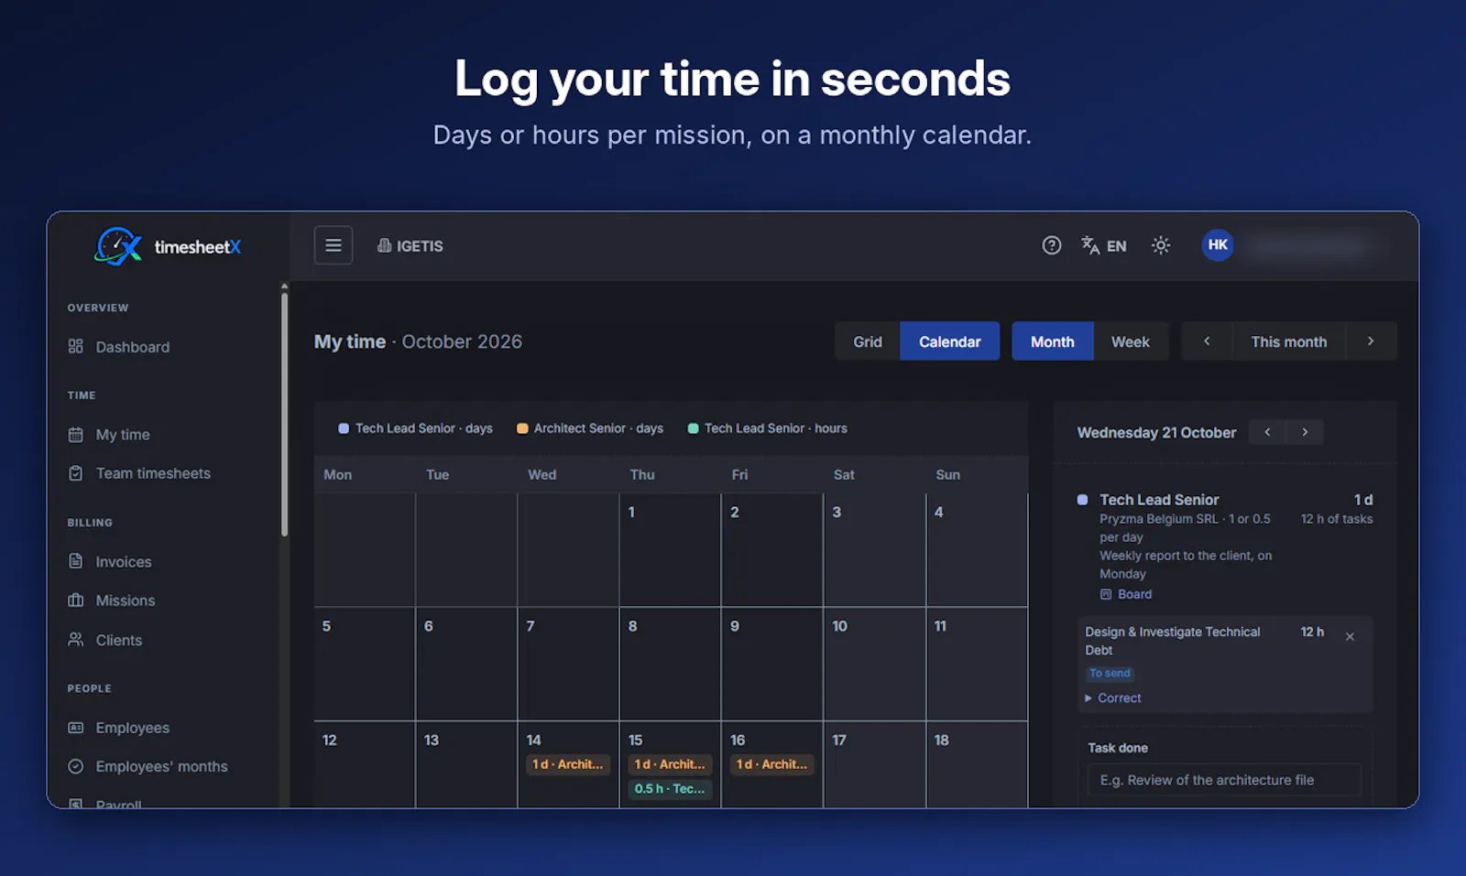Open Team timesheets in sidebar
This screenshot has width=1466, height=876.
click(139, 473)
